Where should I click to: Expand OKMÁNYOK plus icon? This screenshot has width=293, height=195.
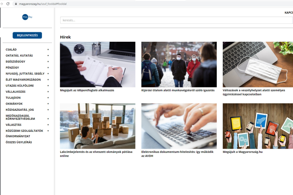click(48, 104)
